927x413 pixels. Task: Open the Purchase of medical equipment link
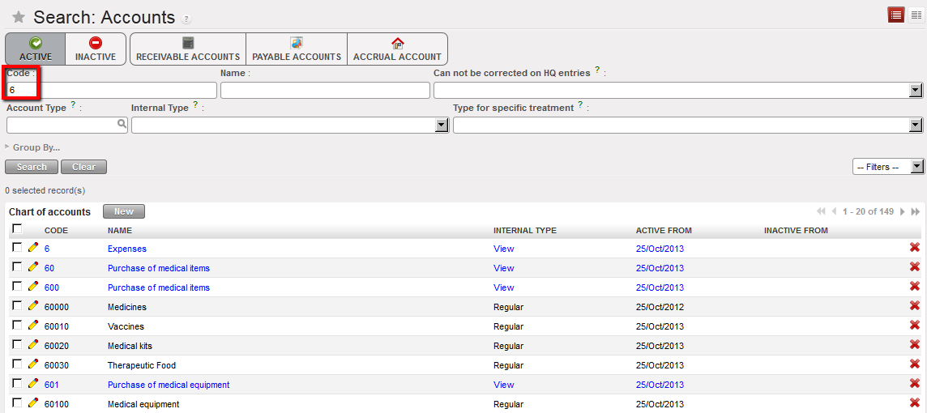(169, 385)
